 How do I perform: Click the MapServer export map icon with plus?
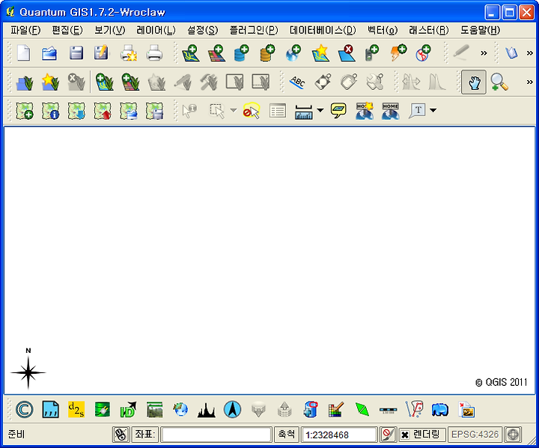[25, 111]
